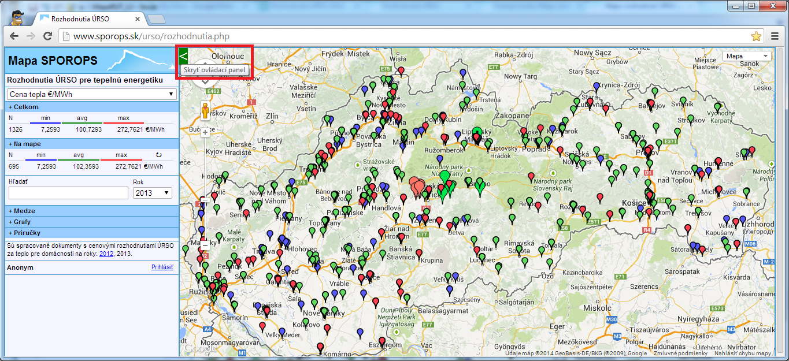Open the Cena tepla €/MWh dropdown
The height and width of the screenshot is (361, 789).
(91, 94)
